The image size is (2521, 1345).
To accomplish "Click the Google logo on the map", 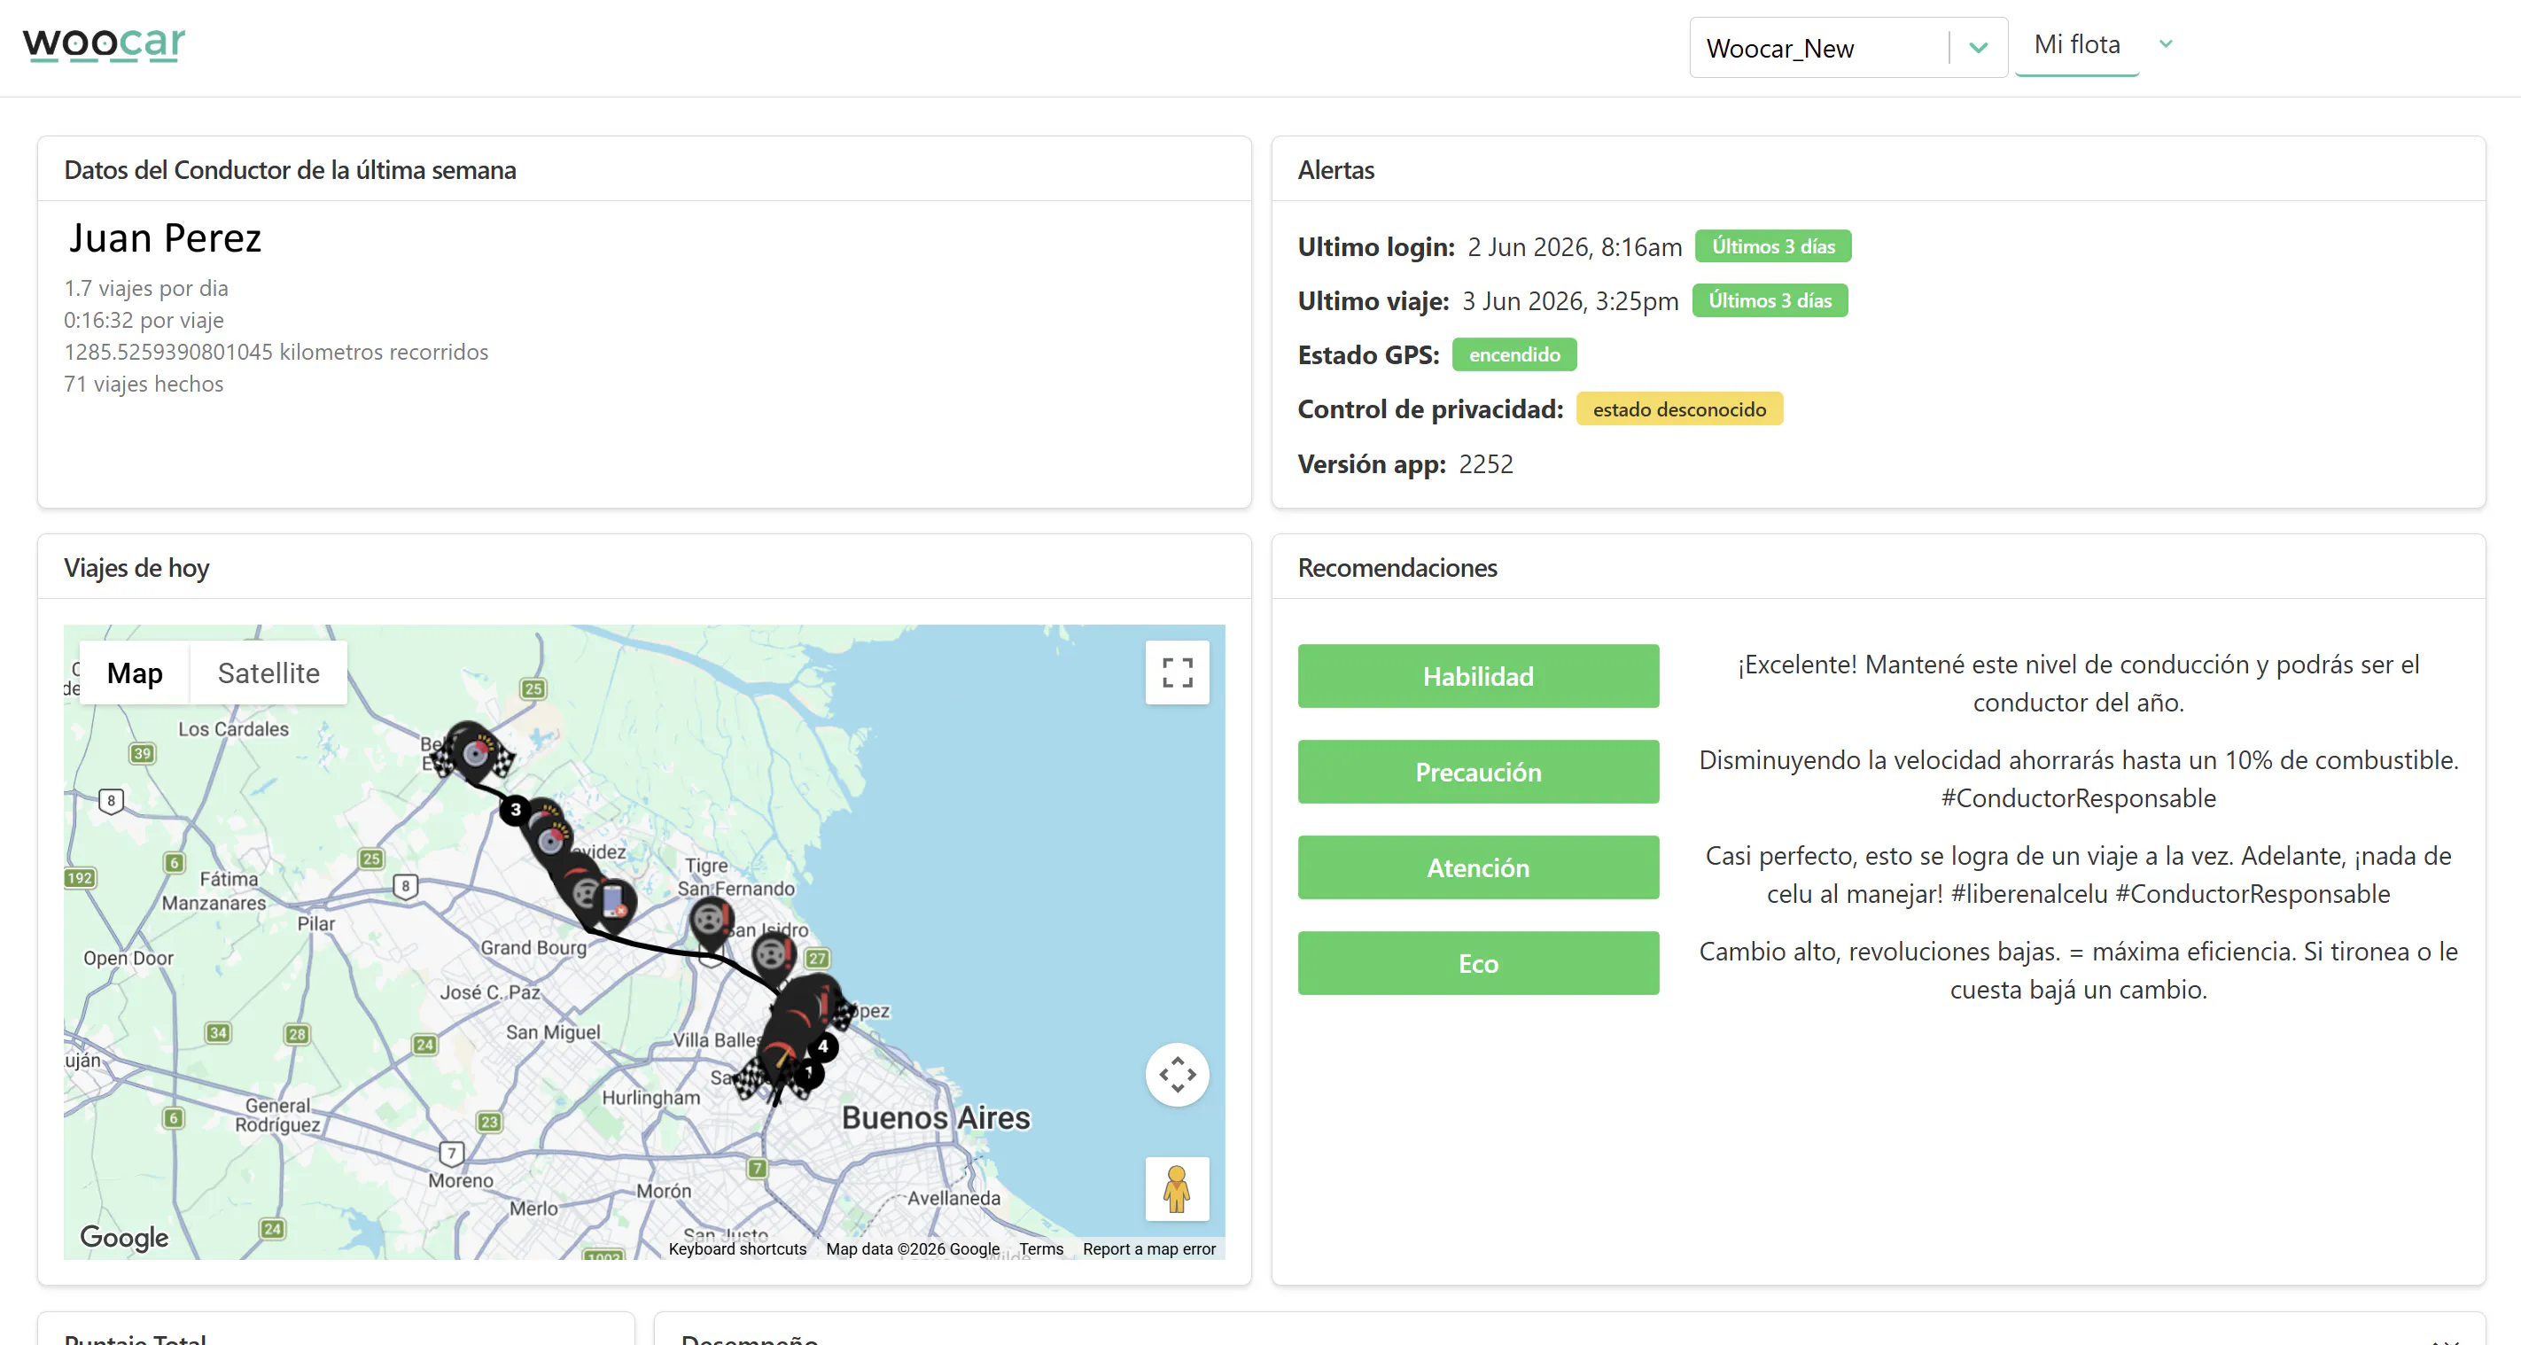I will tap(124, 1237).
